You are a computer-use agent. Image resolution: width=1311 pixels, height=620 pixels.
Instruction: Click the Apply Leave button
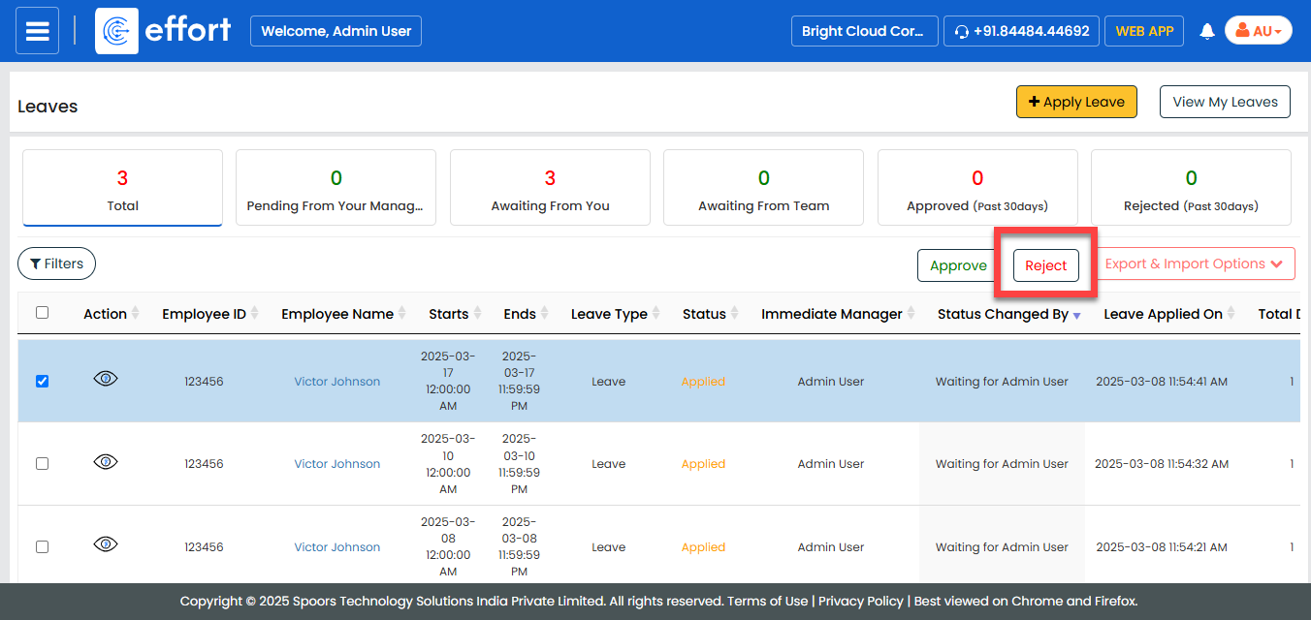[x=1075, y=102]
